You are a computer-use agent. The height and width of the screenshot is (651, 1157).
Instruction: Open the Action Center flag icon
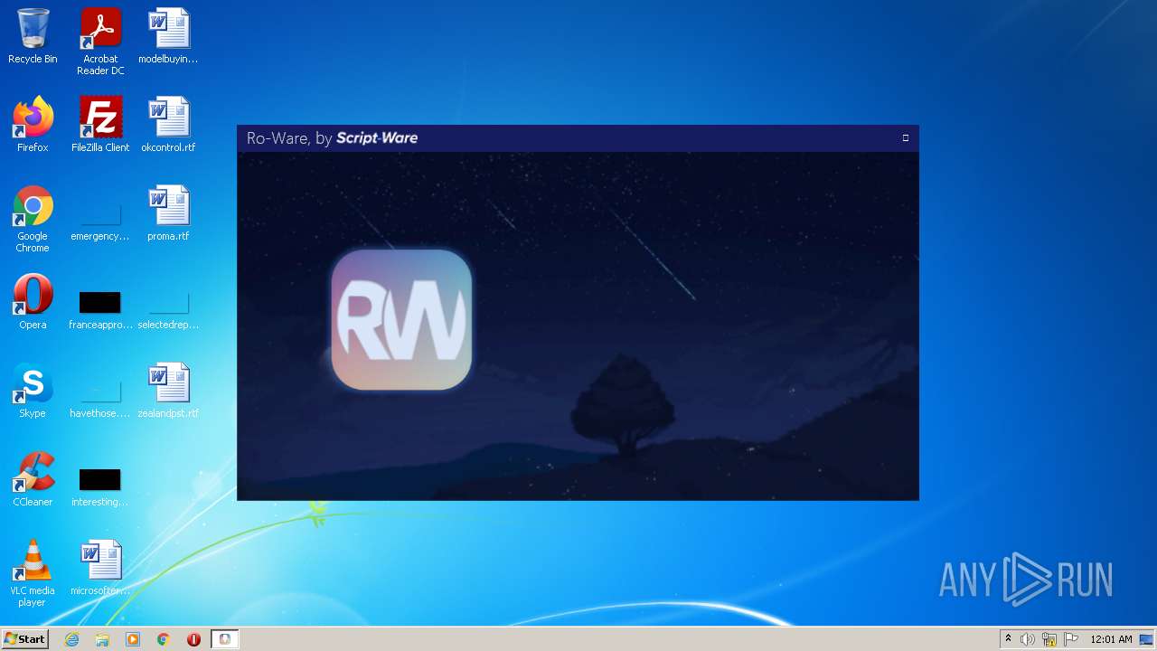[1071, 639]
